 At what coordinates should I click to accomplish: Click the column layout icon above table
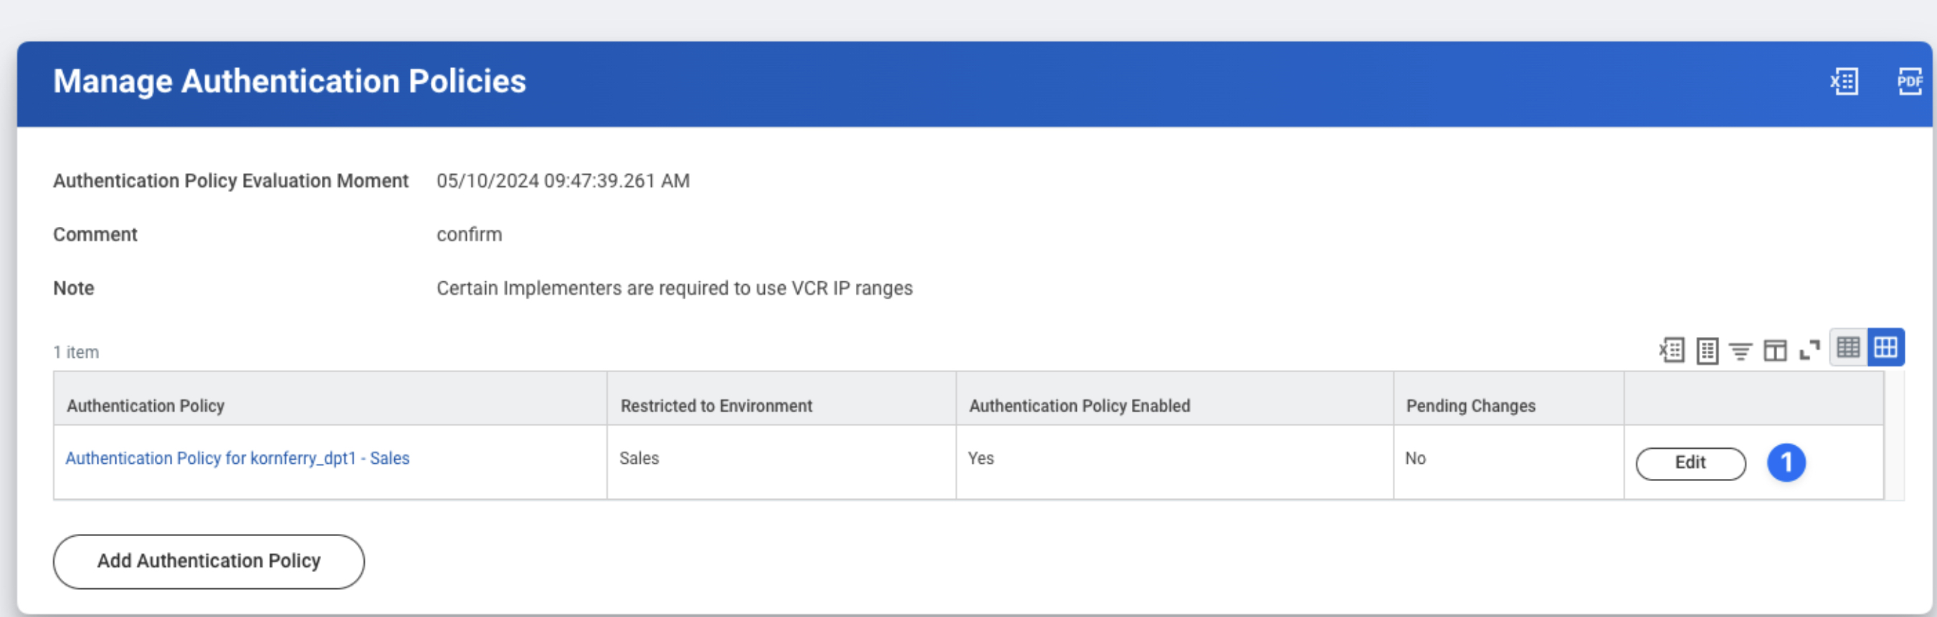[x=1774, y=351]
